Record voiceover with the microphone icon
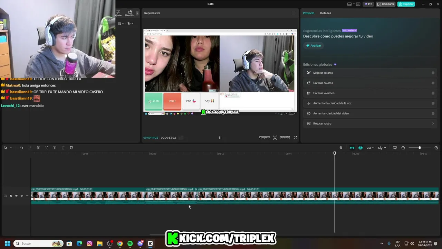The width and height of the screenshot is (442, 249). tap(341, 148)
